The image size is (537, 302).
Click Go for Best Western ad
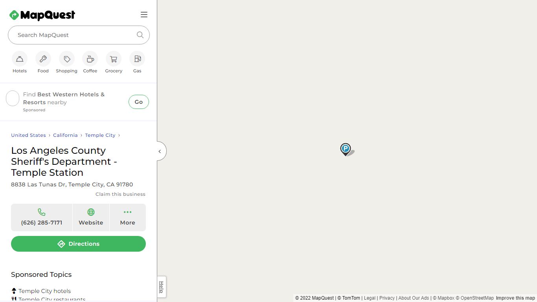[139, 102]
